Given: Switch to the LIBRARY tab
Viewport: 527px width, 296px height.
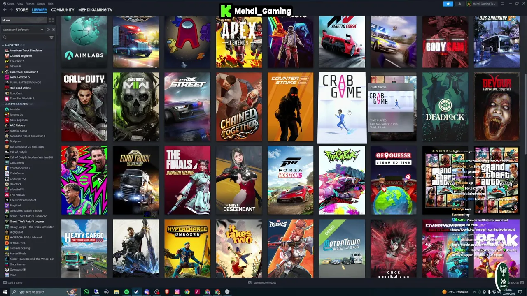Looking at the screenshot, I should (40, 10).
